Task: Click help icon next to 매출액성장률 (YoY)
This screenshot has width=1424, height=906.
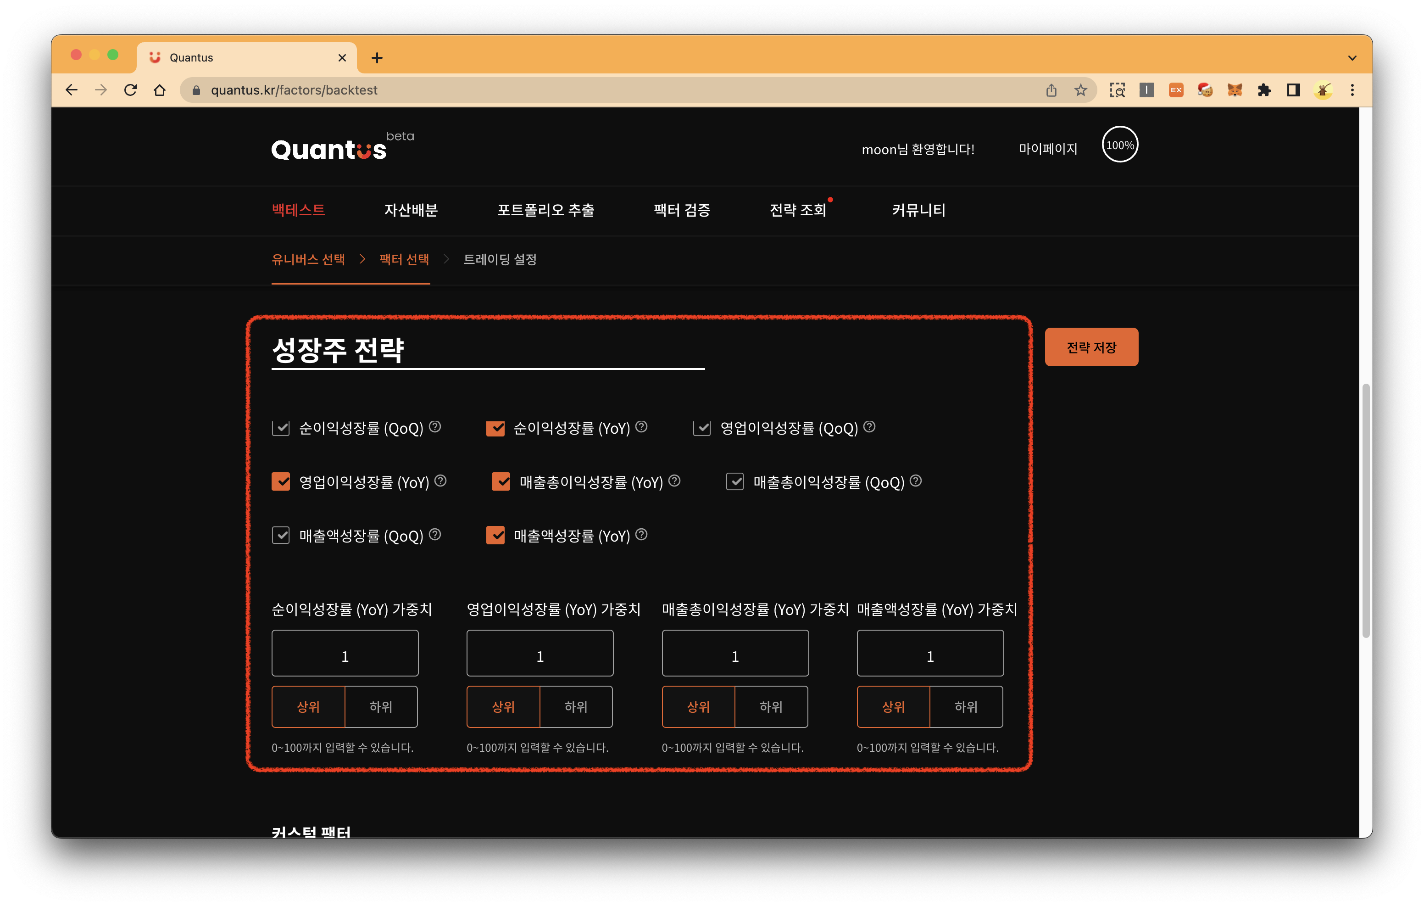Action: click(641, 534)
